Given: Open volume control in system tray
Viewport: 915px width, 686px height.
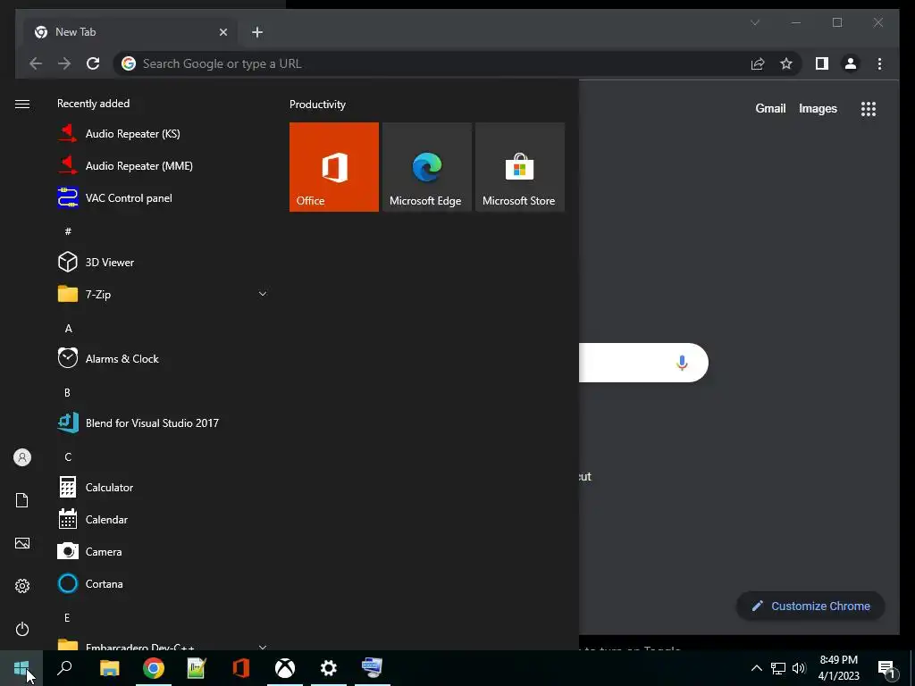Looking at the screenshot, I should (799, 668).
